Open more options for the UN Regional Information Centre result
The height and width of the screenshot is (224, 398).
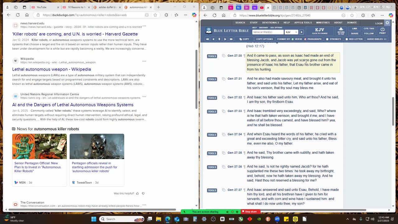144,97
